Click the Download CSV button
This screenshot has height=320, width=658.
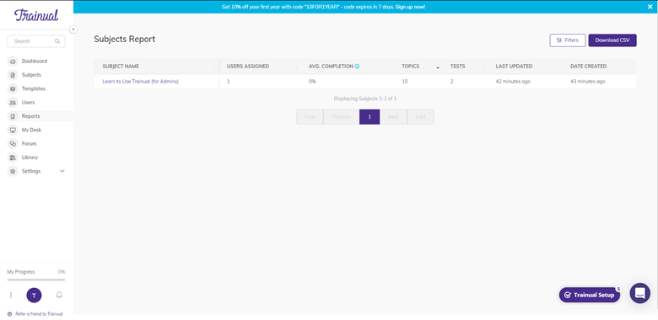pos(612,40)
